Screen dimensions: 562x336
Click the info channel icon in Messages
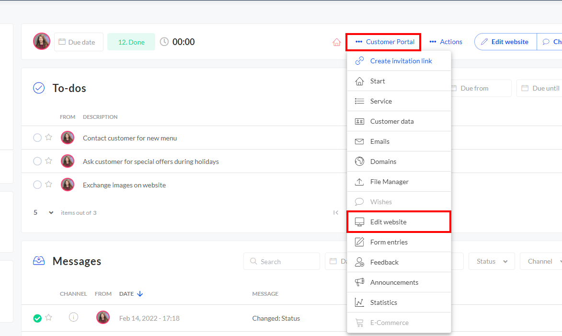tap(73, 317)
